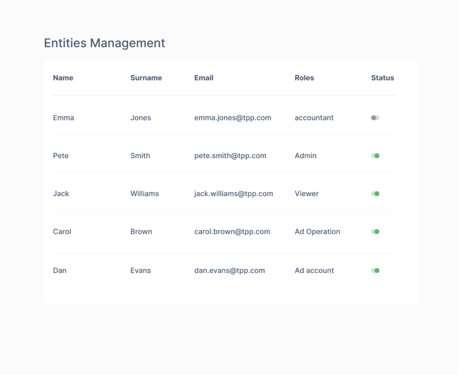Select the Roles column header
This screenshot has height=375, width=458.
304,78
